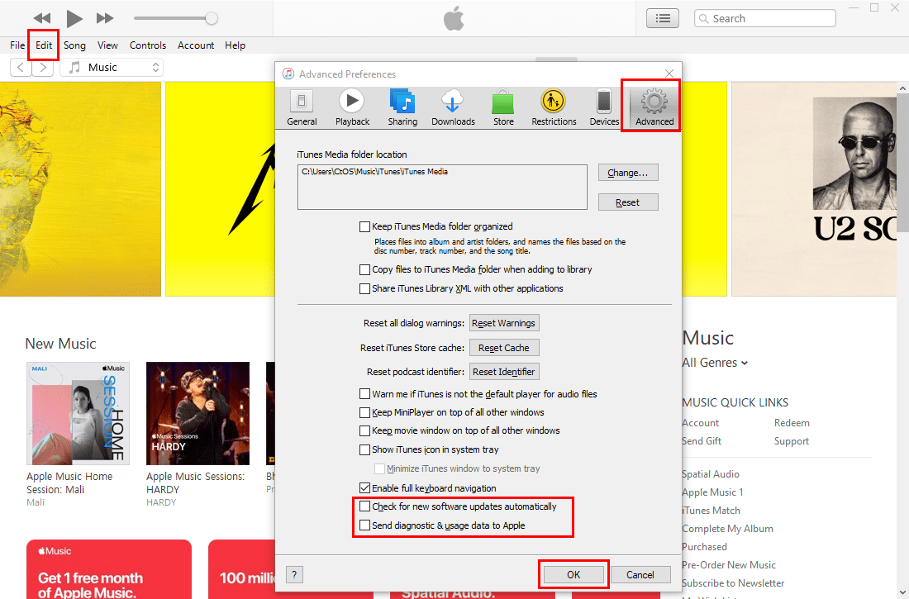The height and width of the screenshot is (599, 909).
Task: Click the iTunes Media folder path box
Action: (442, 187)
